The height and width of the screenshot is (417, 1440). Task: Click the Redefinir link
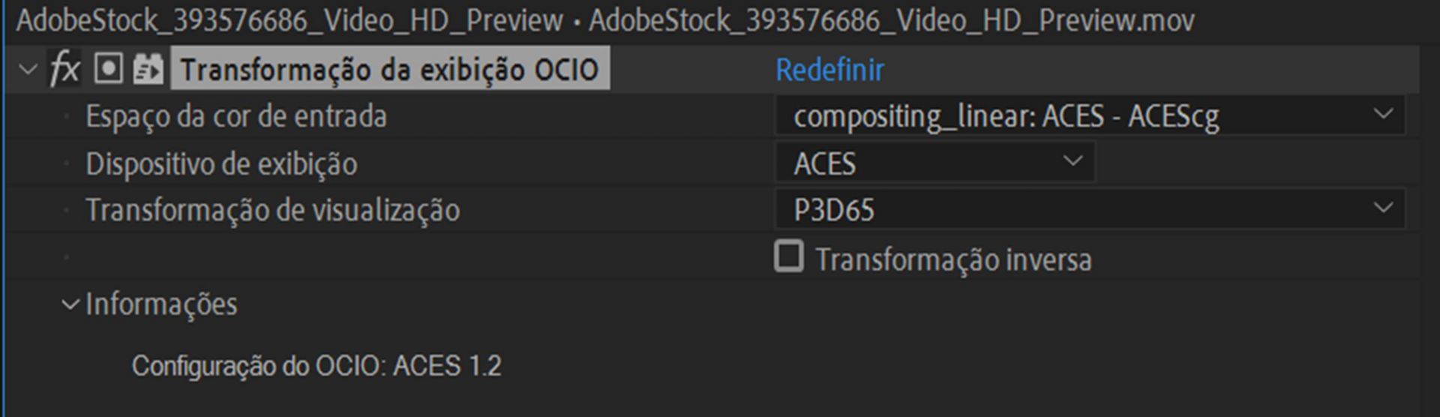829,70
